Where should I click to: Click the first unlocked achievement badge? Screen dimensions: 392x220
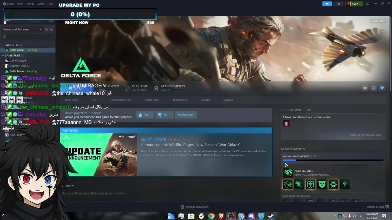[x=288, y=184]
